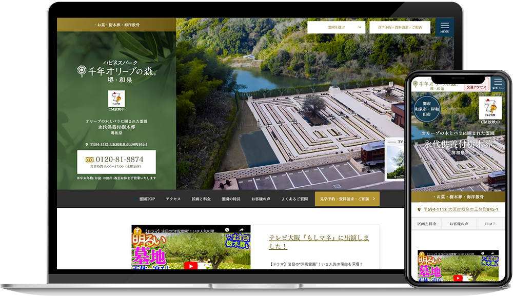The width and height of the screenshot is (513, 296).
Task: Open the MENU hamburger on the laptop site
Action: point(444,27)
